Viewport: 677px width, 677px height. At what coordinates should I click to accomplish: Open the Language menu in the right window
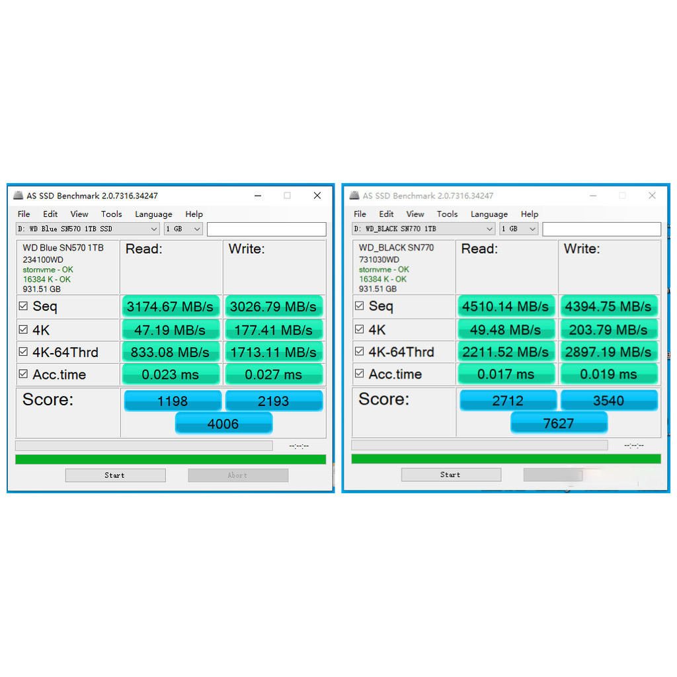(x=489, y=214)
